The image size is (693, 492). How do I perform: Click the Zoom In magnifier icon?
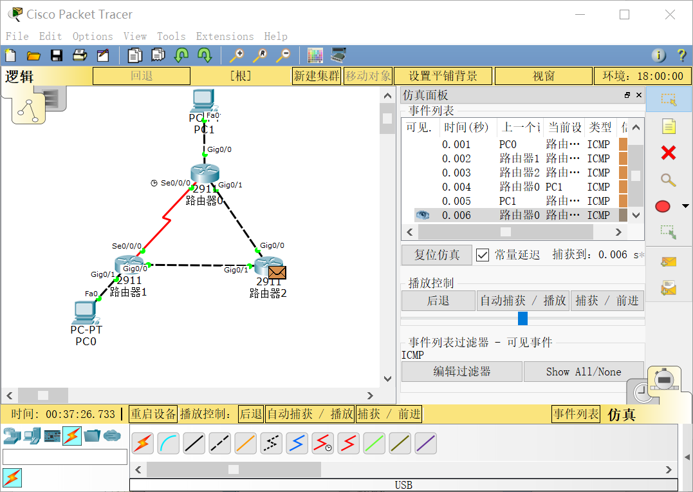point(237,56)
